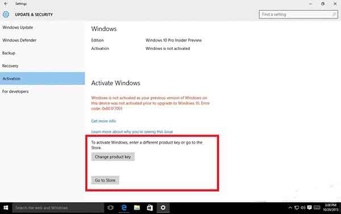341x214 pixels.
Task: Open Action Center notifications icon
Action: [310, 208]
